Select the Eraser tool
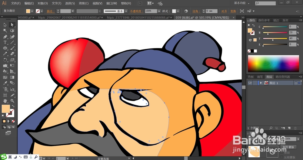 [12, 54]
